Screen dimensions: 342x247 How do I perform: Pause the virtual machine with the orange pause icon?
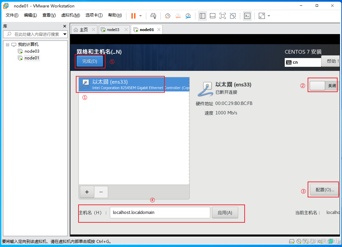(x=133, y=16)
